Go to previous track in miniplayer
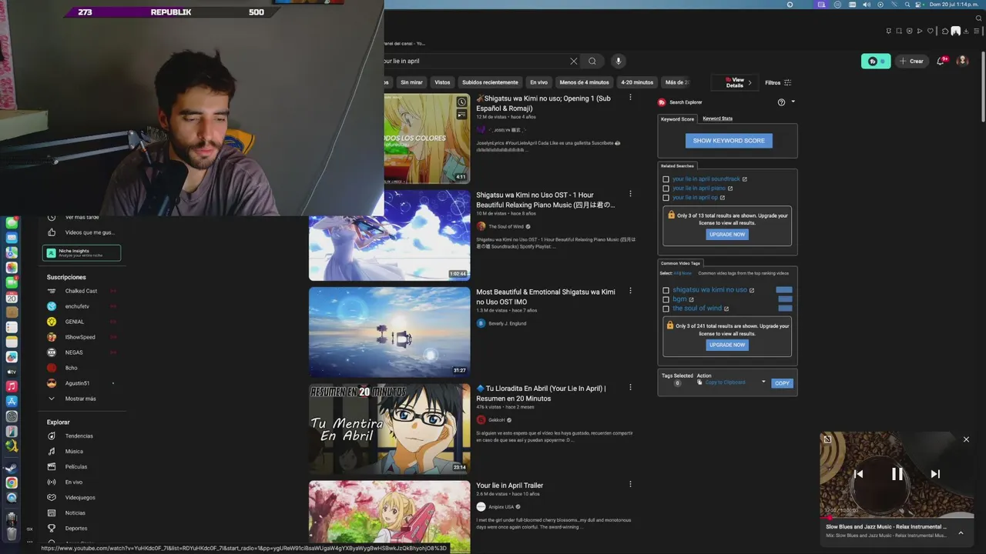Screen dimensions: 986x554 click(x=858, y=474)
